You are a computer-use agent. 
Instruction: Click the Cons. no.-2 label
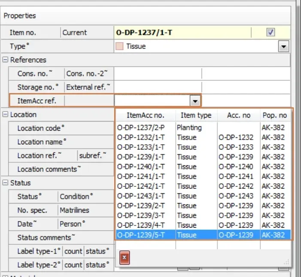tap(87, 73)
